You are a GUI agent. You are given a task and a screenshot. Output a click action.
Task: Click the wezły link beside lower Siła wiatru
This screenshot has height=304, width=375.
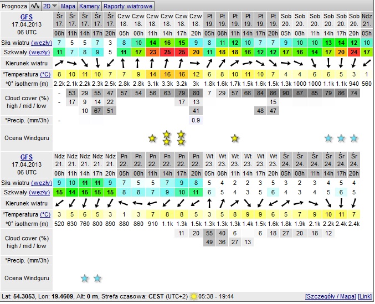click(42, 183)
